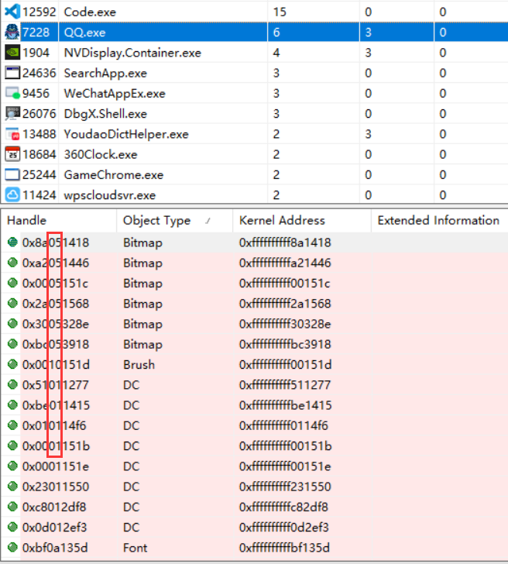Click the 360Clock.exe calendar icon
The width and height of the screenshot is (508, 564).
[12, 154]
